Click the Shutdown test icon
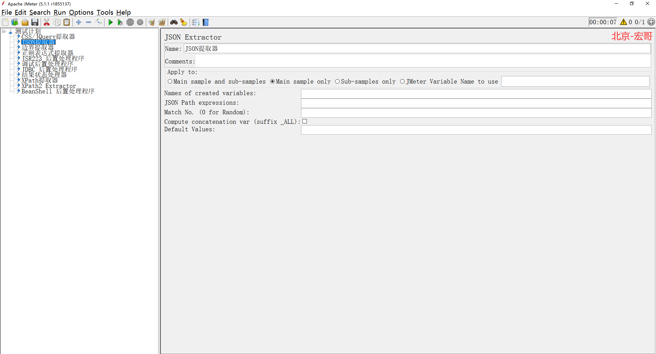The image size is (656, 354). click(x=140, y=23)
